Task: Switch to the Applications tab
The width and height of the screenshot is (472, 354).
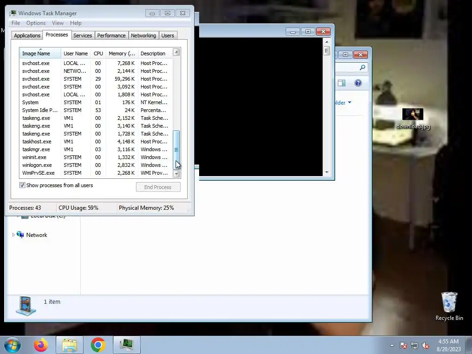Action: 27,35
